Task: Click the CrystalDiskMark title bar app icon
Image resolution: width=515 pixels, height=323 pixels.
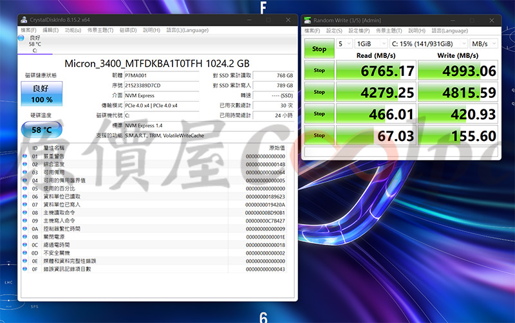Action: pos(308,19)
